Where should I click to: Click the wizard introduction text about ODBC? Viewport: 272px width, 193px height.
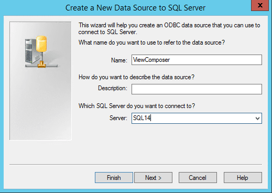169,29
